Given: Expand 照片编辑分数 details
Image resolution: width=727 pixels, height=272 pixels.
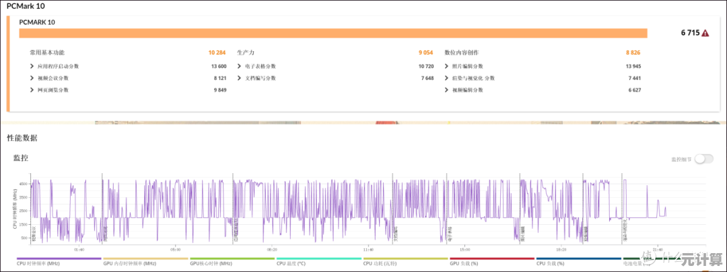Looking at the screenshot, I should click(447, 66).
